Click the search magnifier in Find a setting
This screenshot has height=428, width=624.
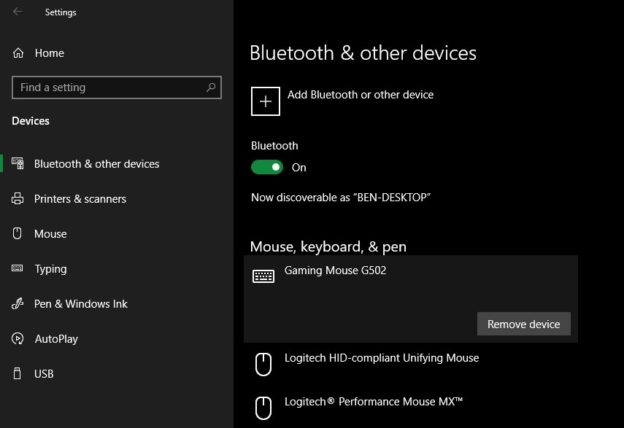coord(212,87)
